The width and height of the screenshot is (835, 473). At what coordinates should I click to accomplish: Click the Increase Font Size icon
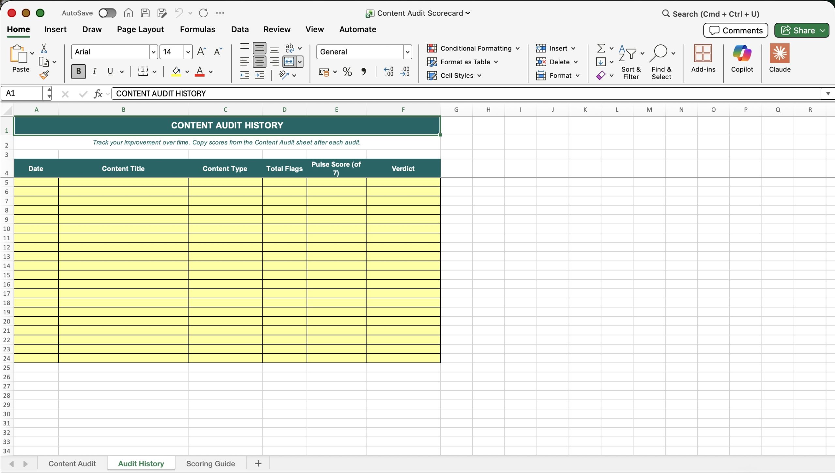(x=202, y=52)
